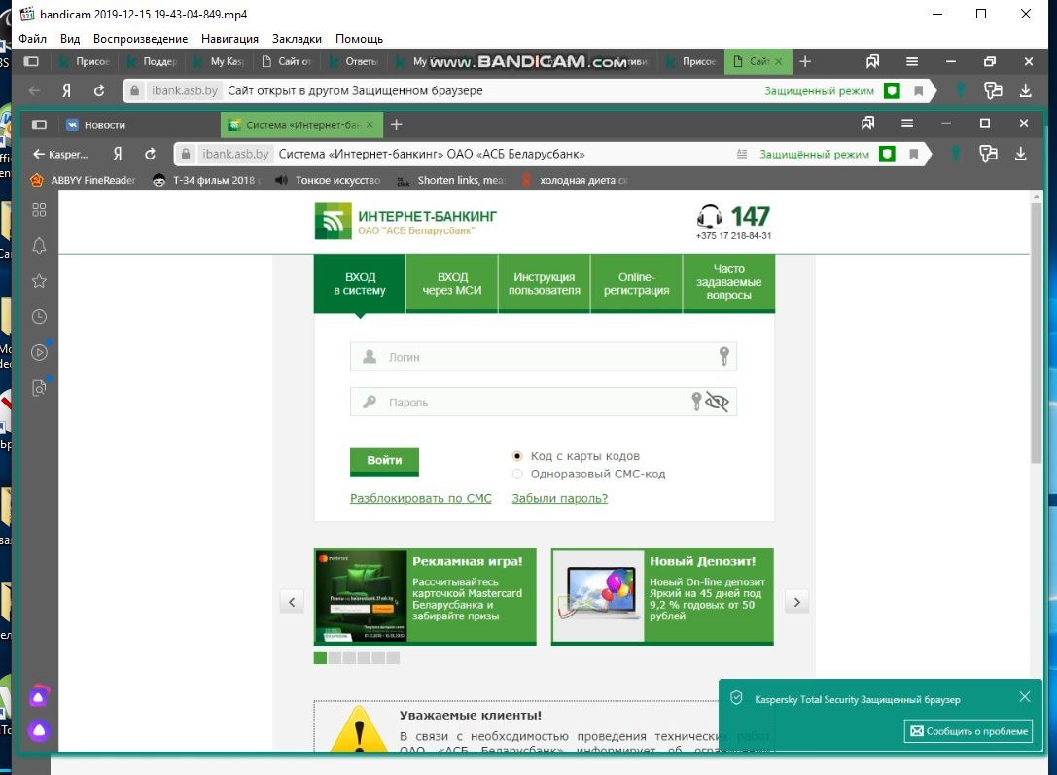Reload the page in the front browser window
The height and width of the screenshot is (775, 1057).
[x=151, y=155]
